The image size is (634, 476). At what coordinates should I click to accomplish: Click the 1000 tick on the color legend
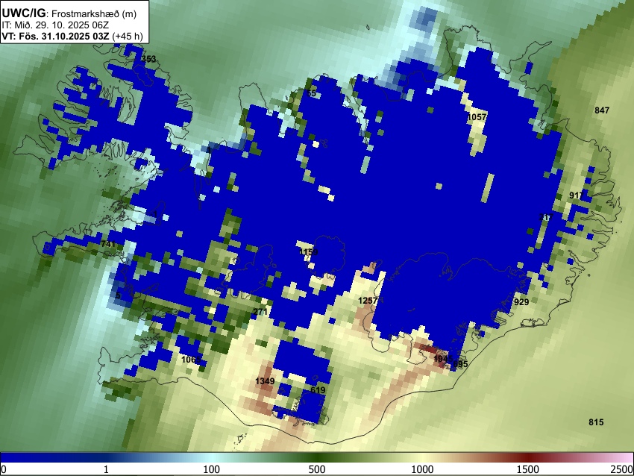422,469
